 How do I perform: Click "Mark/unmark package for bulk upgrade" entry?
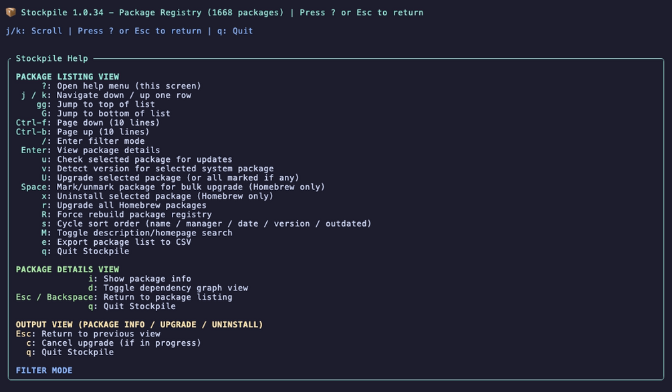(x=173, y=187)
